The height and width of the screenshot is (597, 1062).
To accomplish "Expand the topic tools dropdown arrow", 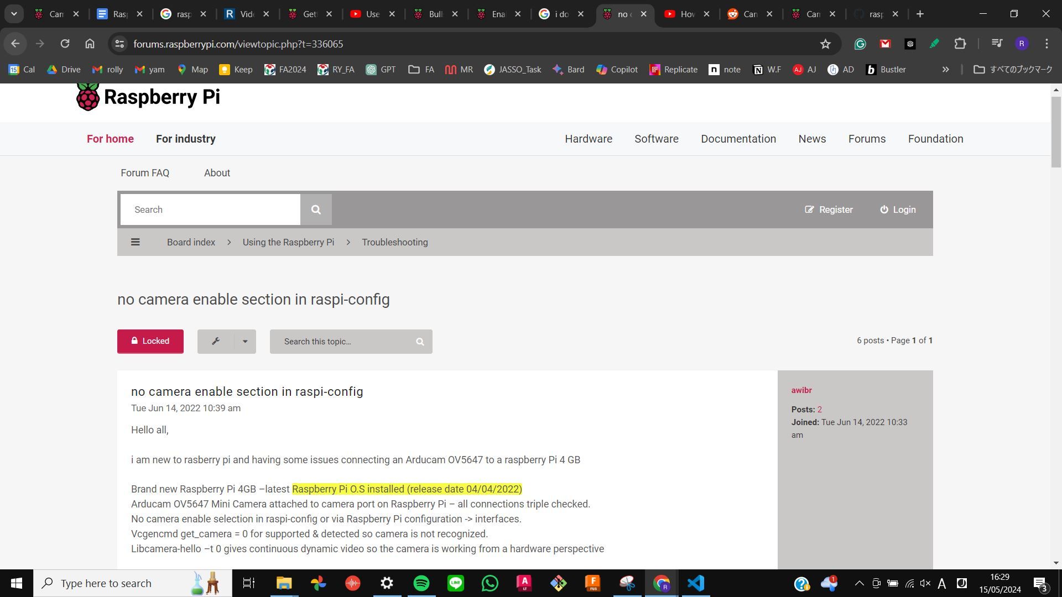I will (x=245, y=341).
